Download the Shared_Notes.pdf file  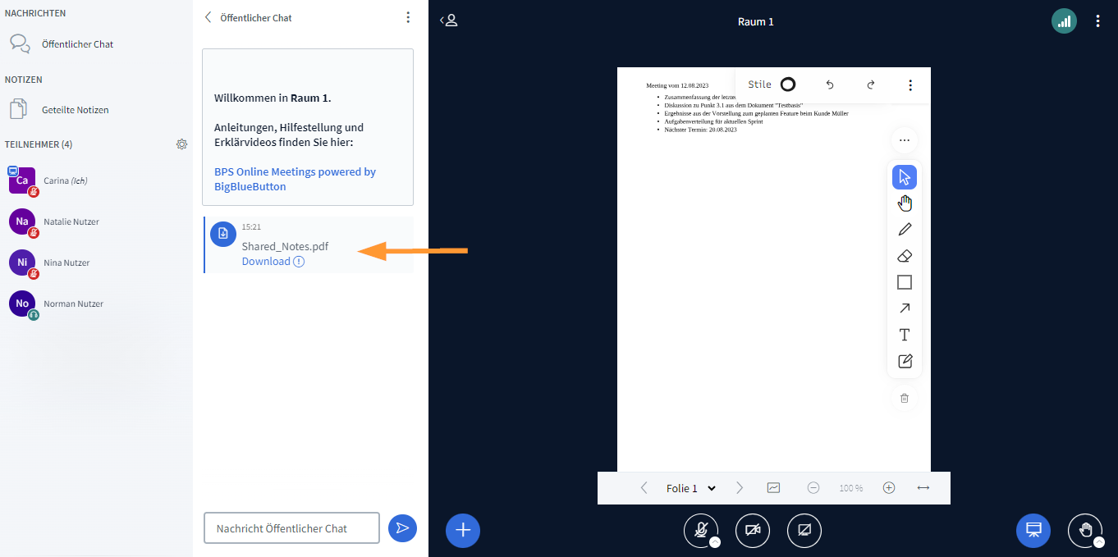point(266,261)
